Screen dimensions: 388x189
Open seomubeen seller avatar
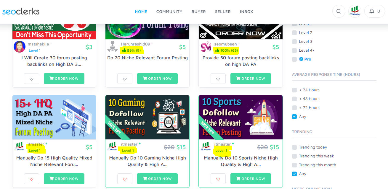pos(206,47)
